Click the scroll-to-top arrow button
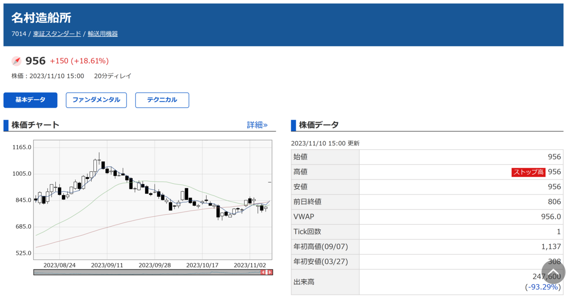The height and width of the screenshot is (297, 567). click(x=553, y=272)
